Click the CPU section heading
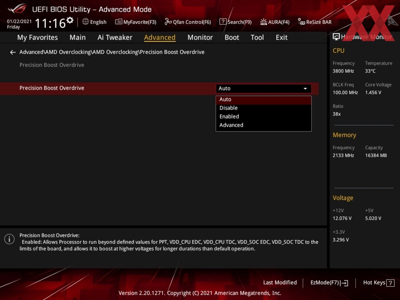Screen dimensions: 400x300 pyautogui.click(x=339, y=51)
